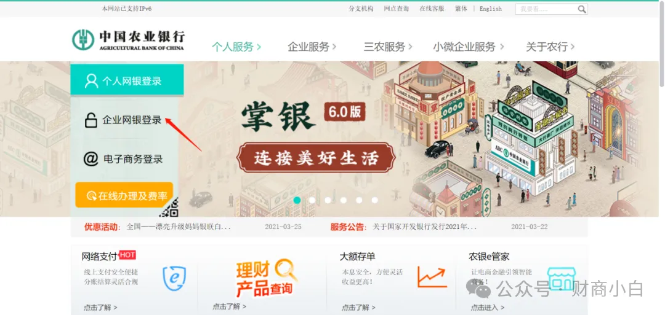Open the 小微企业服务 menu item
Screen dimensions: 665x315
468,47
